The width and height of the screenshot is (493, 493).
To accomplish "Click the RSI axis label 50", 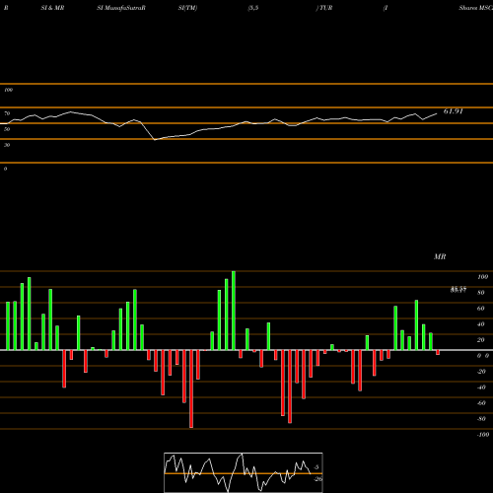I will point(7,129).
